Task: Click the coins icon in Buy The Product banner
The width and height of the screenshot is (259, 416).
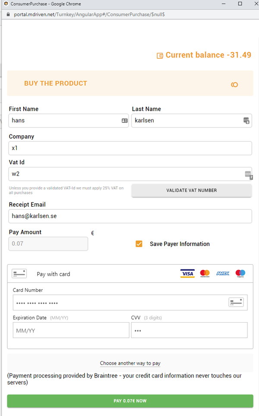Action: click(234, 85)
